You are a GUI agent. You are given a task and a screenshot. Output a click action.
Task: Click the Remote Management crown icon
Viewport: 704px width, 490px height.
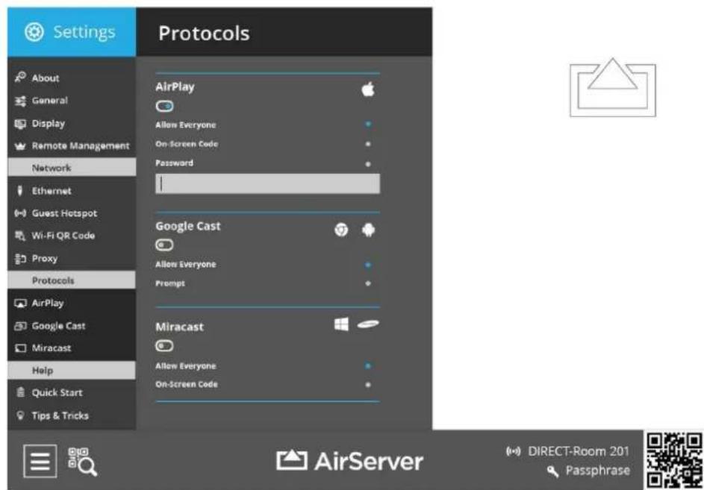pyautogui.click(x=20, y=146)
